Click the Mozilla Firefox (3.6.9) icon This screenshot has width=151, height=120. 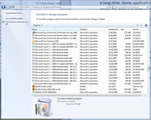34,86
